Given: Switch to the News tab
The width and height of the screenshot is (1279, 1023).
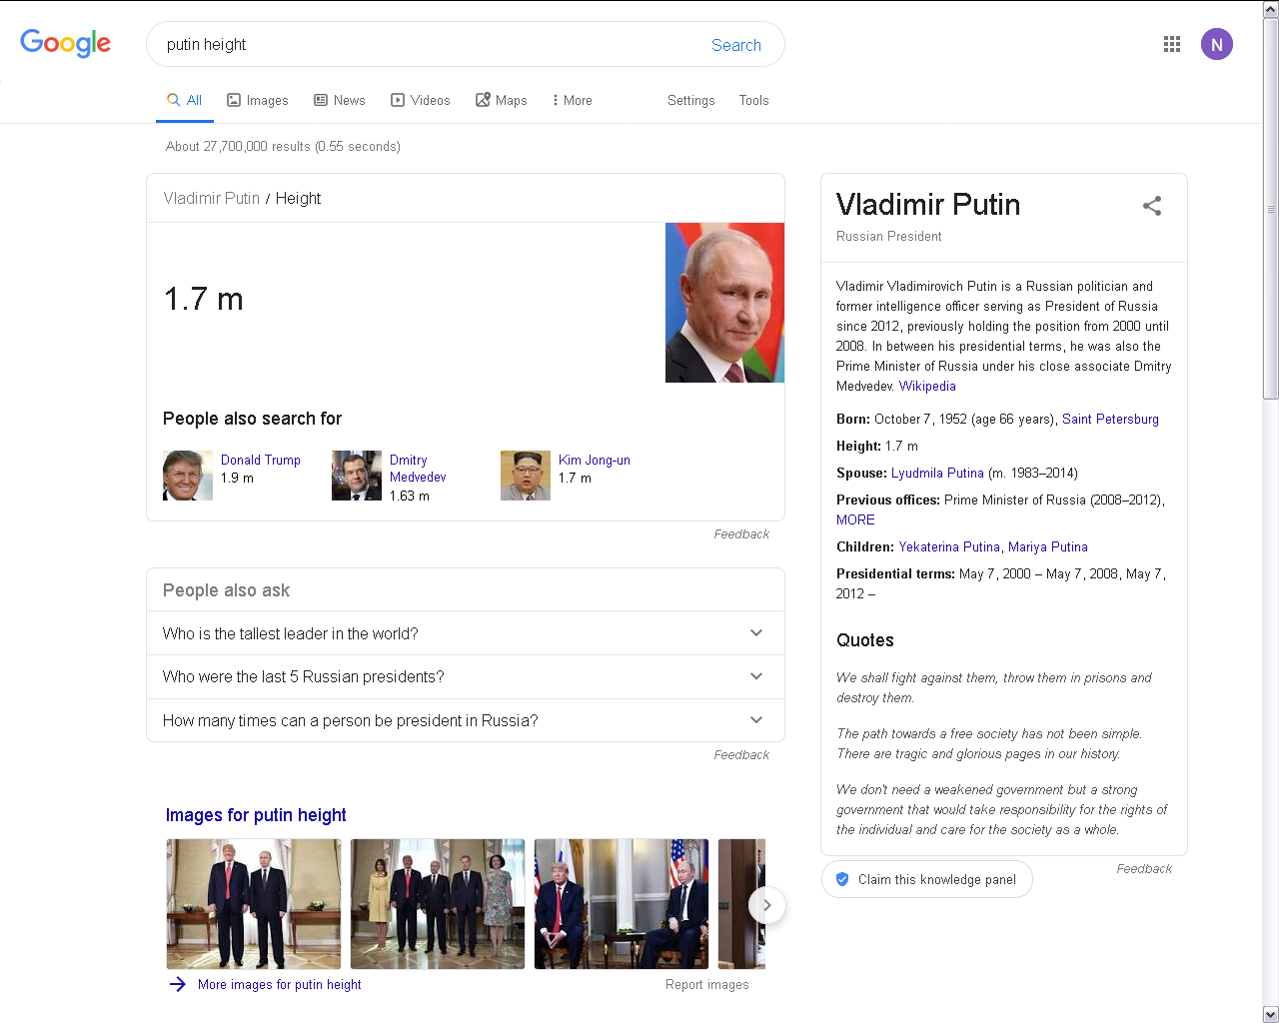Looking at the screenshot, I should 340,100.
